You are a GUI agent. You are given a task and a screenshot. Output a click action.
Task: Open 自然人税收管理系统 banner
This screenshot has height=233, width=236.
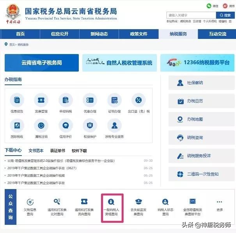119,63
